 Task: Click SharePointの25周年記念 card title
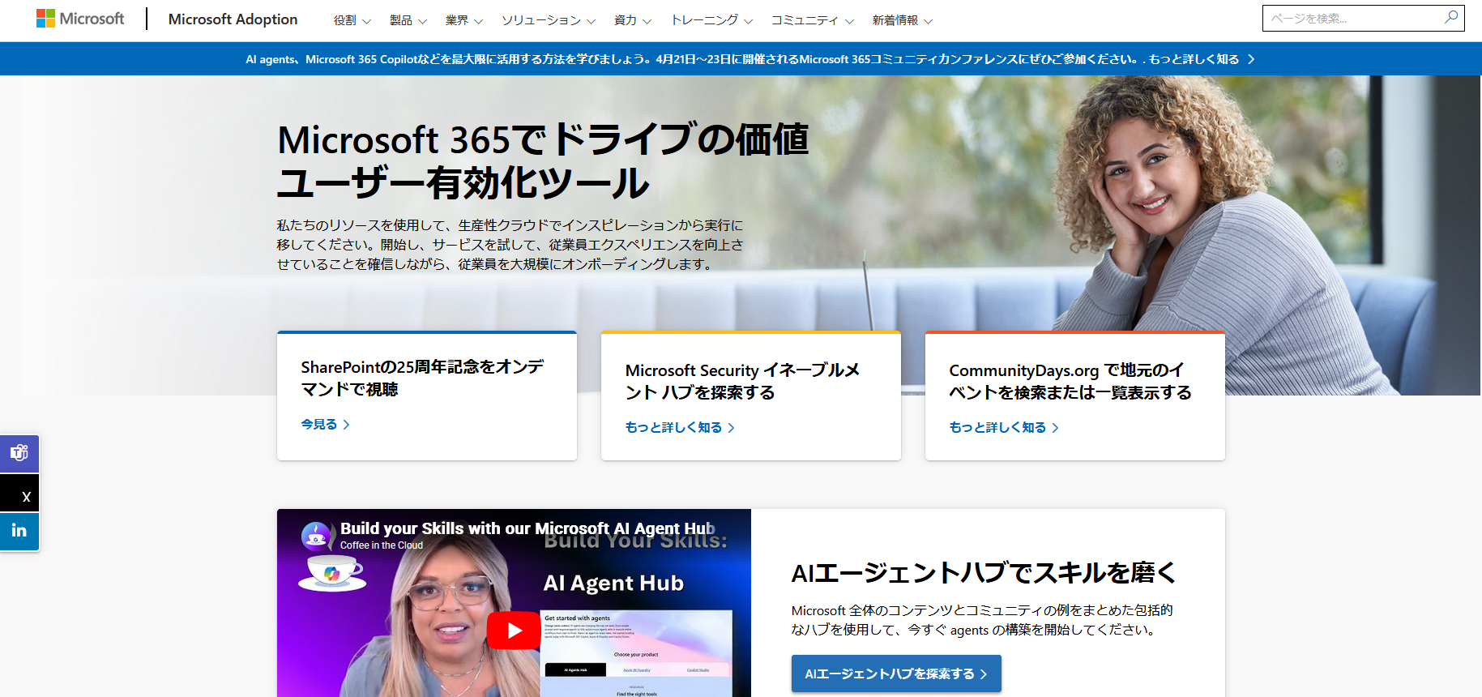[422, 378]
